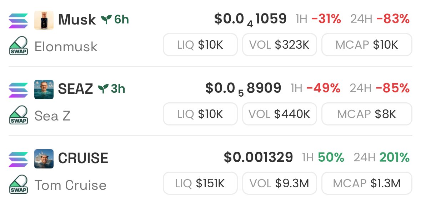
Task: Open the Musk token avatar thumbnail
Action: click(44, 20)
